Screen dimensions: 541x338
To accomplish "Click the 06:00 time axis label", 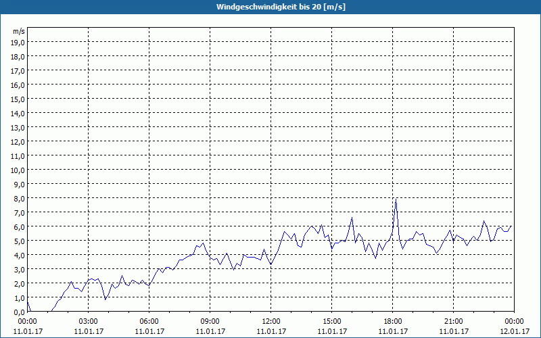I will click(x=149, y=322).
